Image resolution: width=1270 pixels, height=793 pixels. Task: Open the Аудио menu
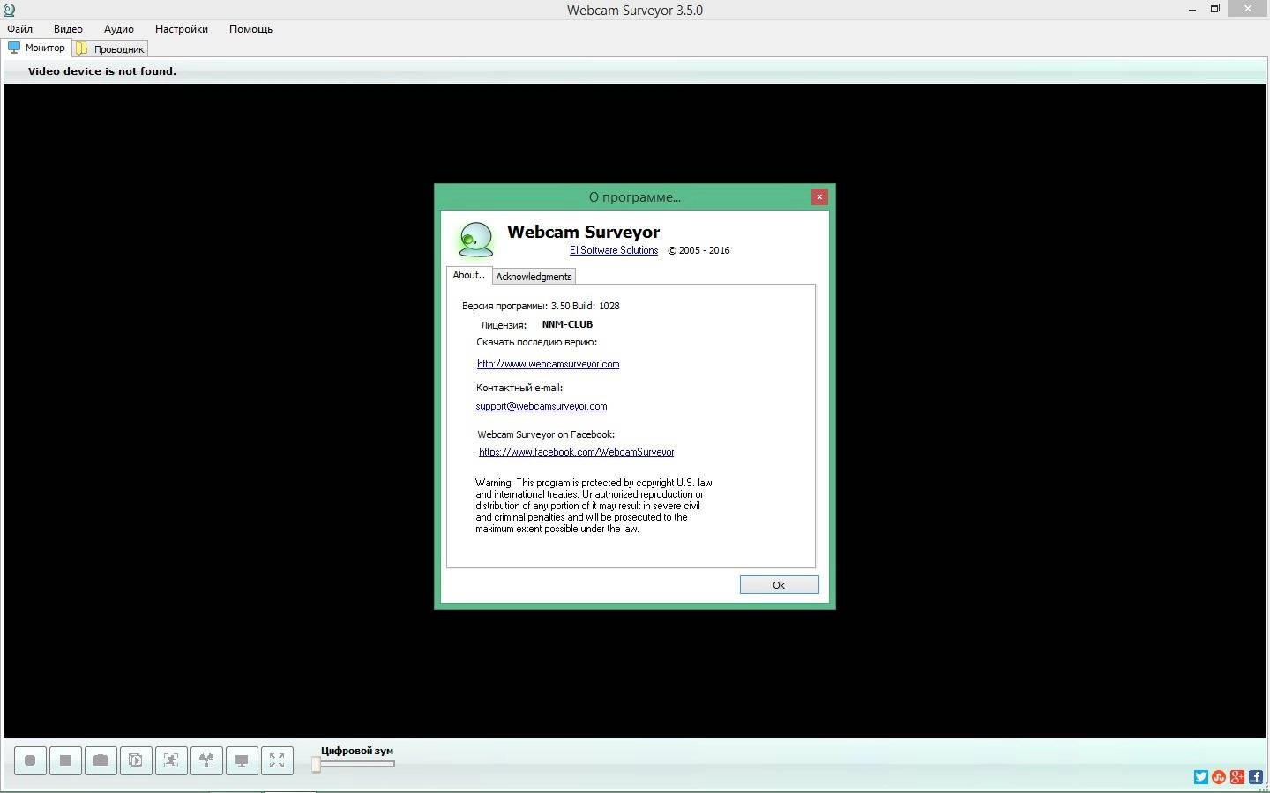point(119,29)
